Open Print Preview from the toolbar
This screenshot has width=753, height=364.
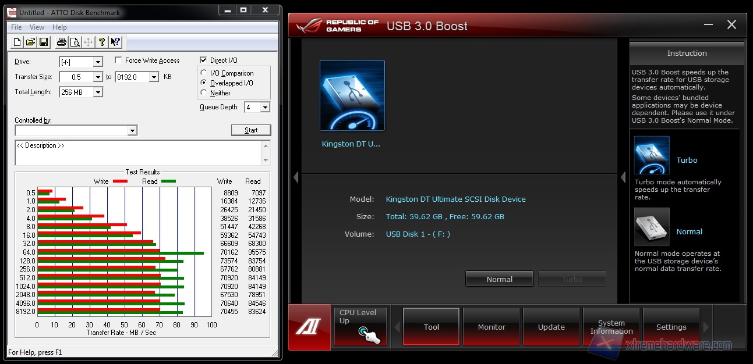pos(75,42)
